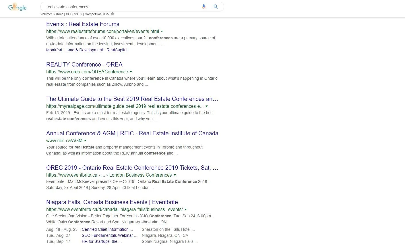Open the RealCapital sitelink

[x=117, y=50]
